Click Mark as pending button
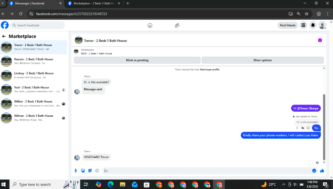Viewport: 333px width, 189px height. (137, 60)
